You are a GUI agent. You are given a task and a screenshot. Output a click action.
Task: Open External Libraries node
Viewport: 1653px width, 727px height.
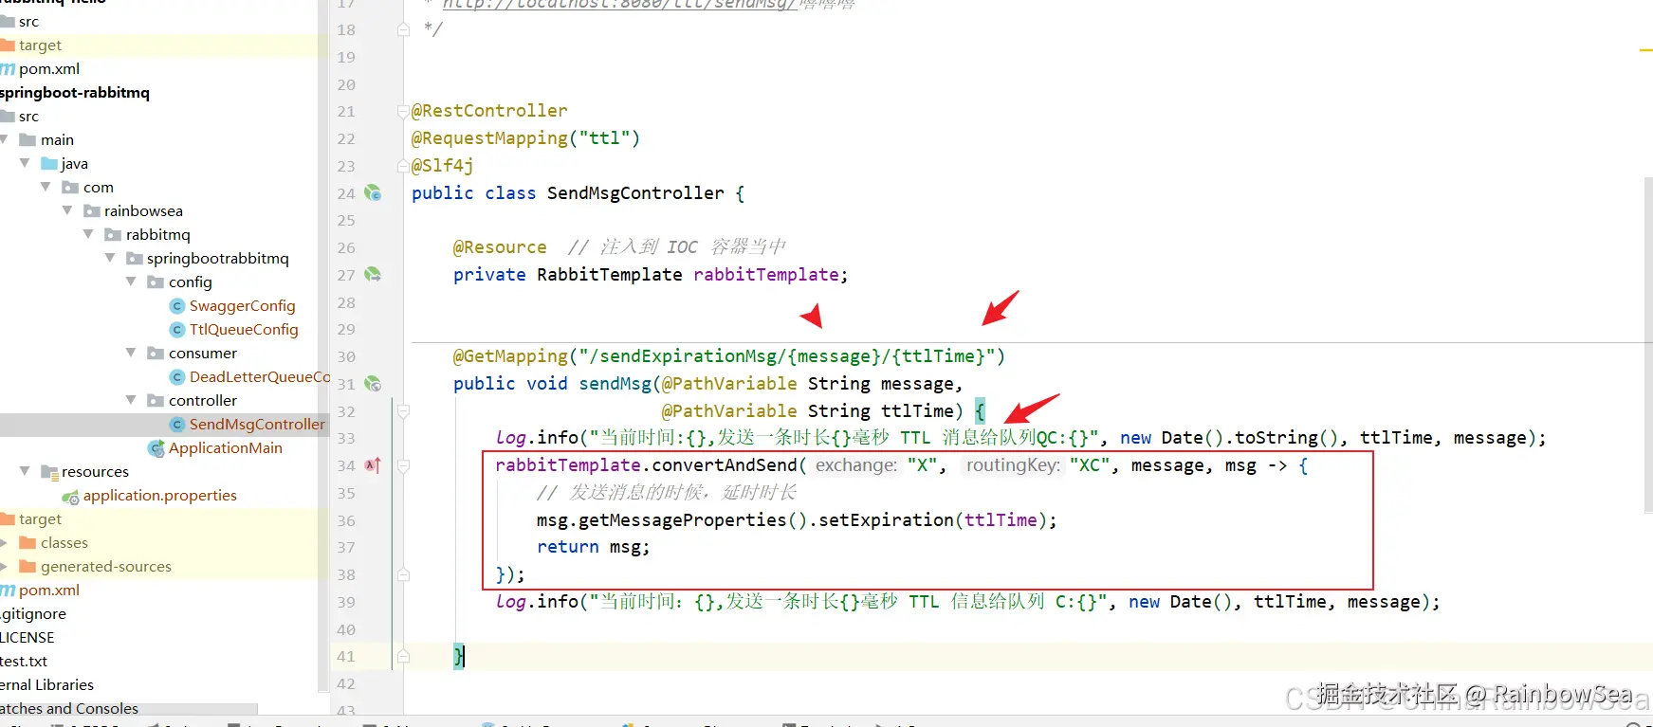click(47, 685)
